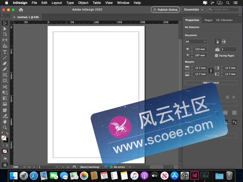Click the fill and stroke color swatch
This screenshot has width=243, height=182.
click(4, 138)
